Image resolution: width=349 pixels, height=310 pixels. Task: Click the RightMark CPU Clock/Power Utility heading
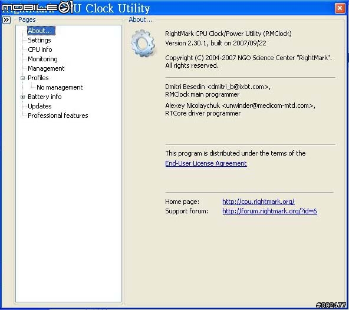[x=228, y=34]
